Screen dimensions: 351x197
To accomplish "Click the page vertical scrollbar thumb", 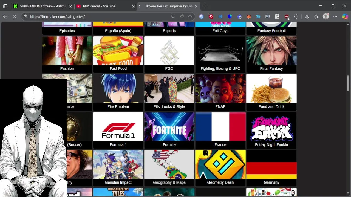I will (x=348, y=83).
